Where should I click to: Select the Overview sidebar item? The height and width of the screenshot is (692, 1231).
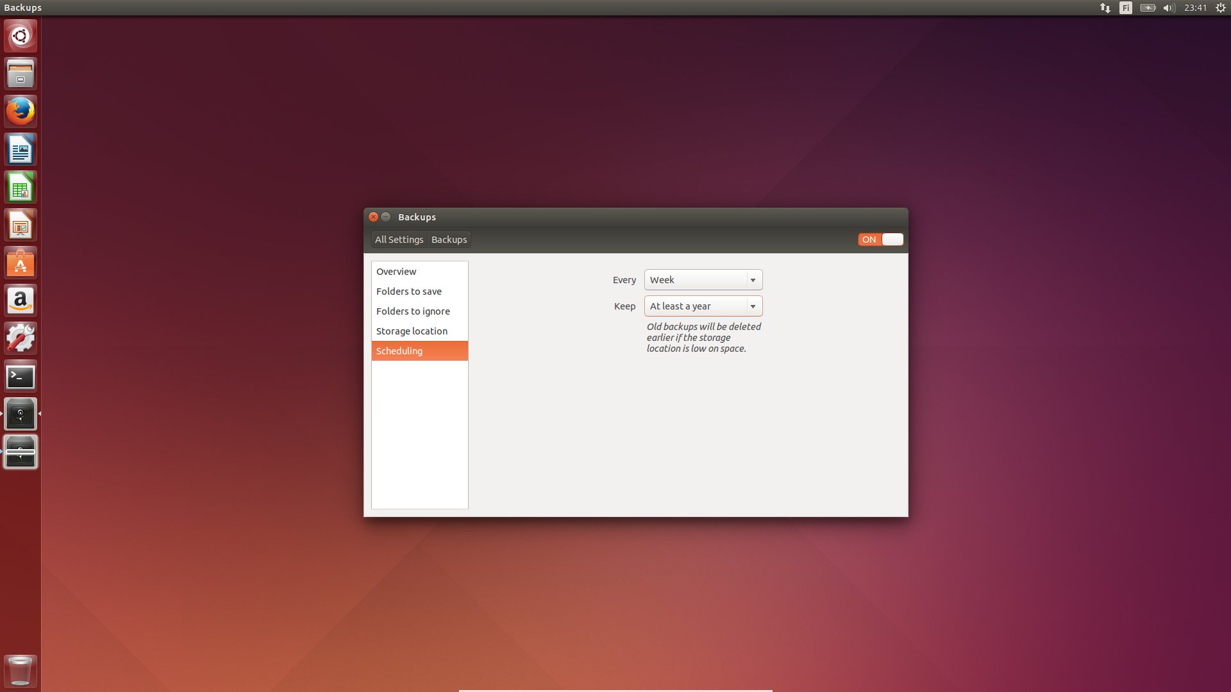click(420, 272)
